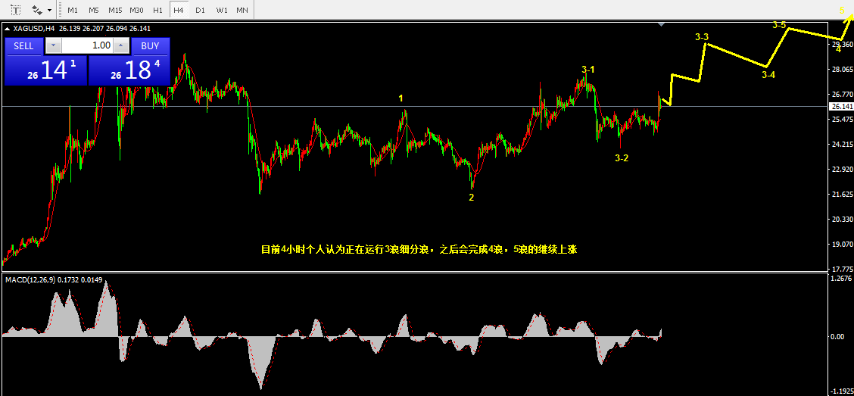
Task: Select the arrows drawing tool icon
Action: pyautogui.click(x=37, y=10)
